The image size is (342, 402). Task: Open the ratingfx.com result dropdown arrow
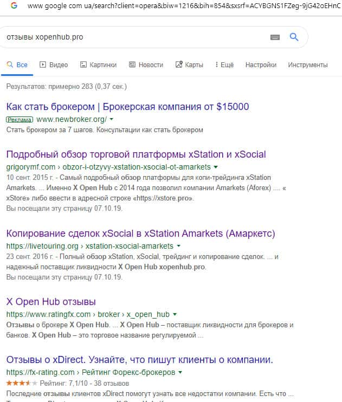point(175,314)
